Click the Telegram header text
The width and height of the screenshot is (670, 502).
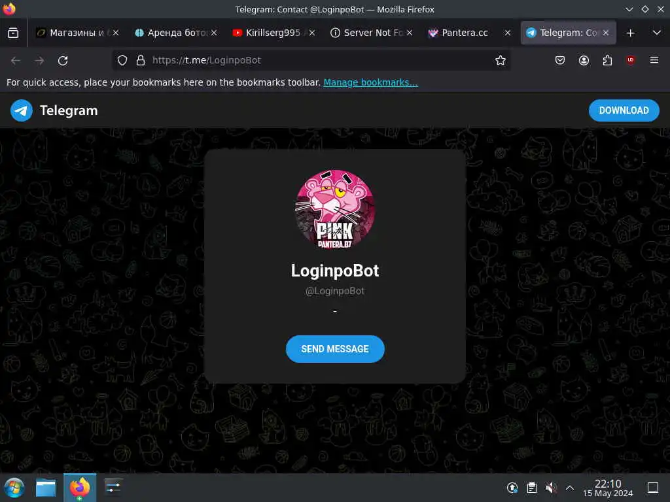point(69,110)
